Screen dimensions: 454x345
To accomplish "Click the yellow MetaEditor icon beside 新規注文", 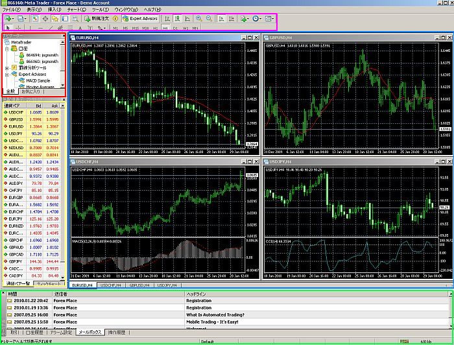I will click(x=115, y=19).
